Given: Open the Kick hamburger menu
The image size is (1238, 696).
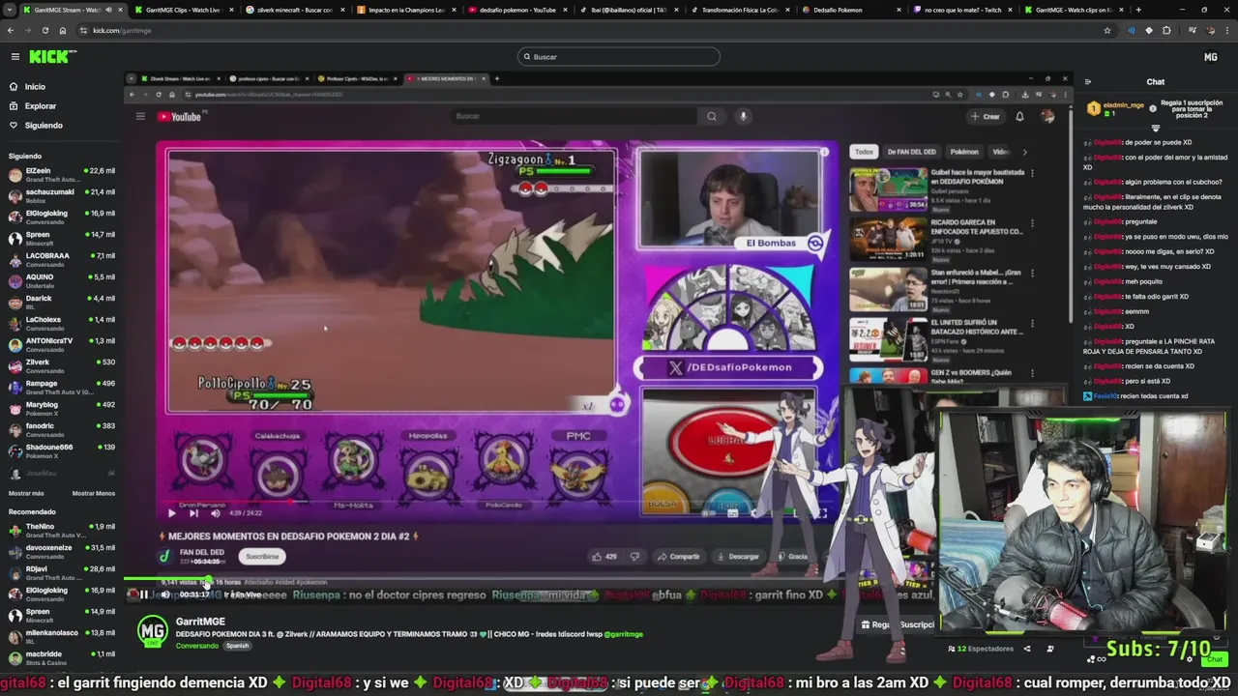Looking at the screenshot, I should [x=15, y=57].
